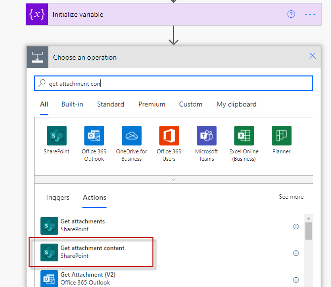Show info for Get Attachment (V2)
The height and width of the screenshot is (287, 331).
pyautogui.click(x=296, y=280)
